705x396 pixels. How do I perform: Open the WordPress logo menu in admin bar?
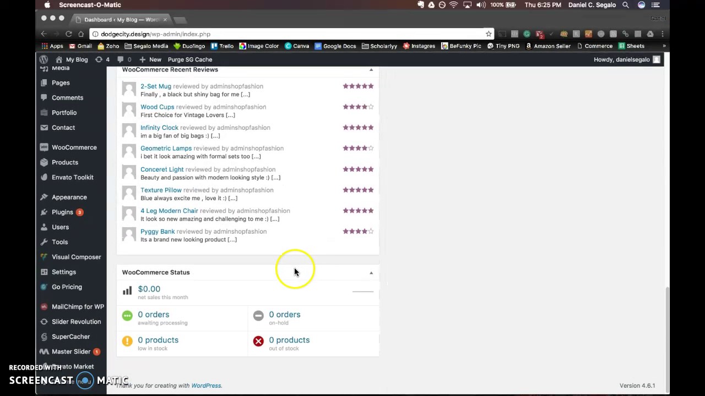pos(44,59)
